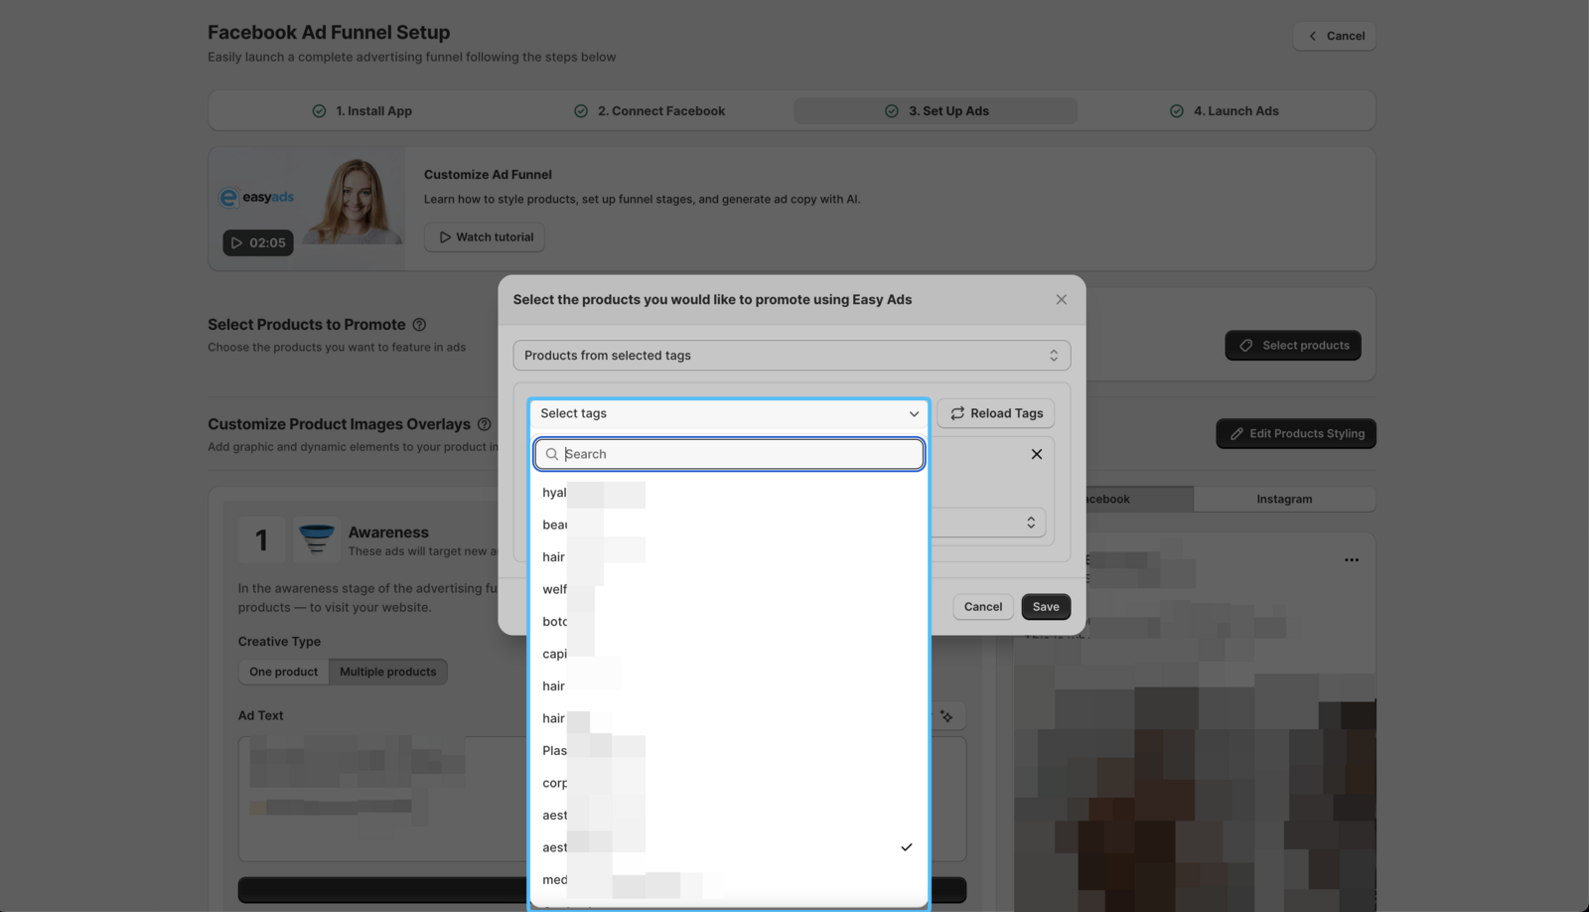Click the magnifier icon in the tag search
The image size is (1589, 912).
pos(552,454)
